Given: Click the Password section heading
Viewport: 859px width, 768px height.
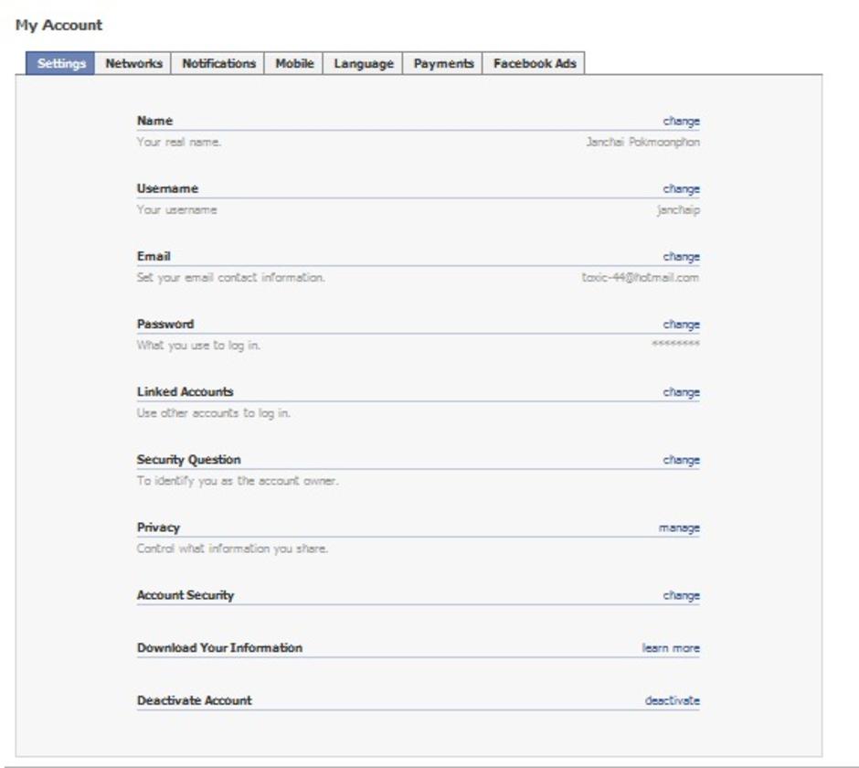Looking at the screenshot, I should tap(164, 324).
